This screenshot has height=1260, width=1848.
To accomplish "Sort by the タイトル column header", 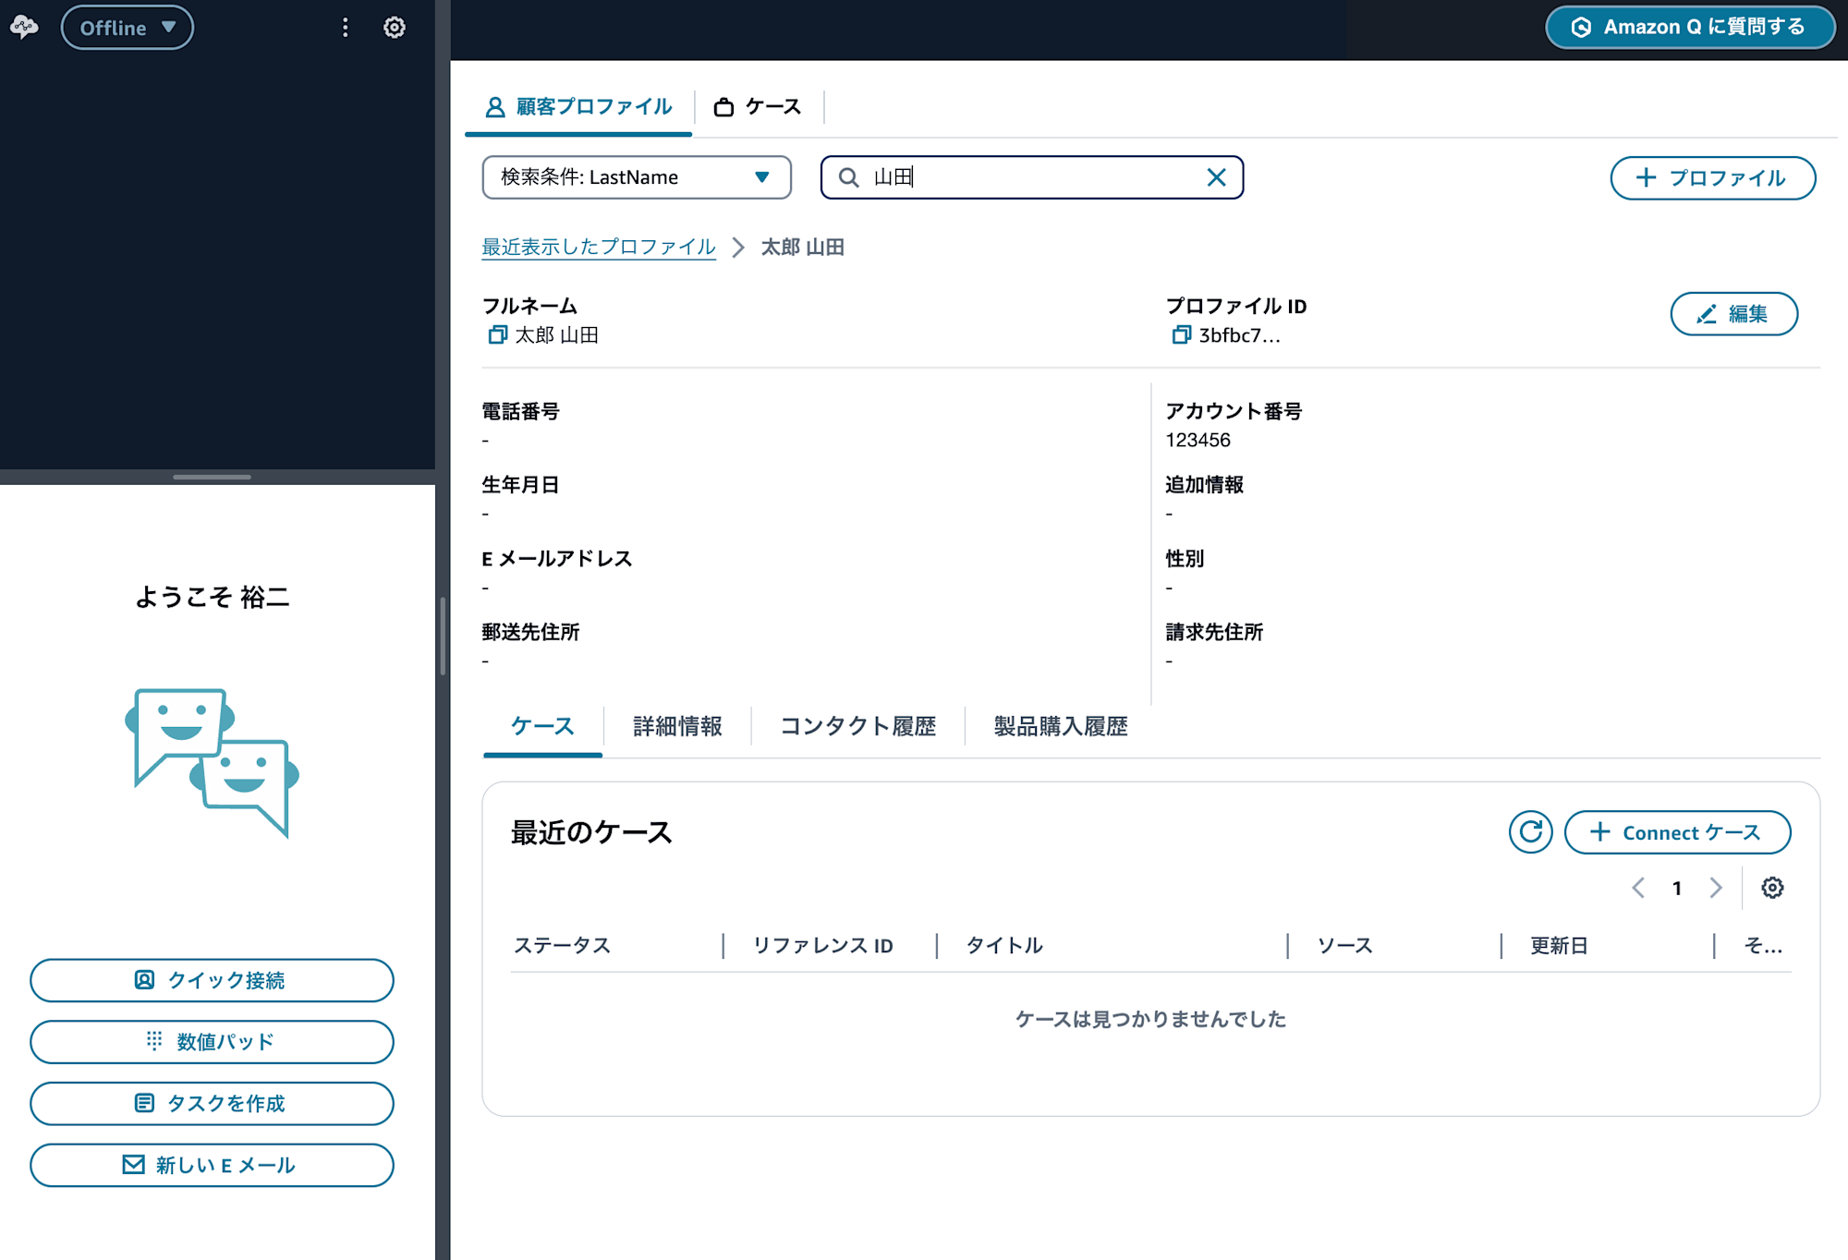I will pos(1004,945).
